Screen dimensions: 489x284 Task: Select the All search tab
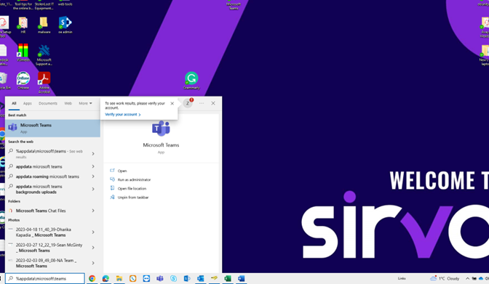(14, 103)
